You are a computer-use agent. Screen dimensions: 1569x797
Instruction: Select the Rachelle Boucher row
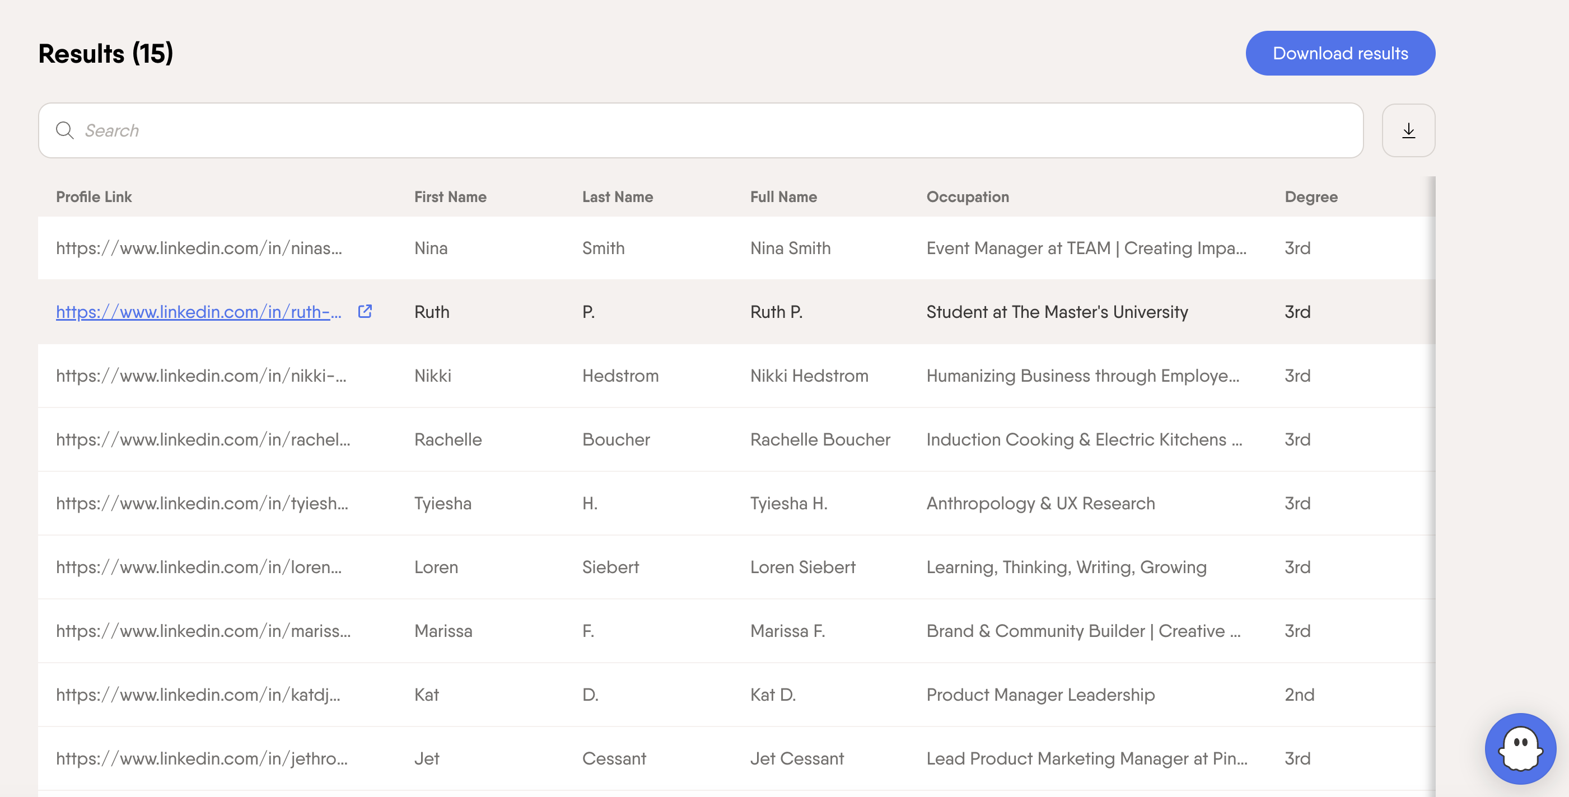819,439
